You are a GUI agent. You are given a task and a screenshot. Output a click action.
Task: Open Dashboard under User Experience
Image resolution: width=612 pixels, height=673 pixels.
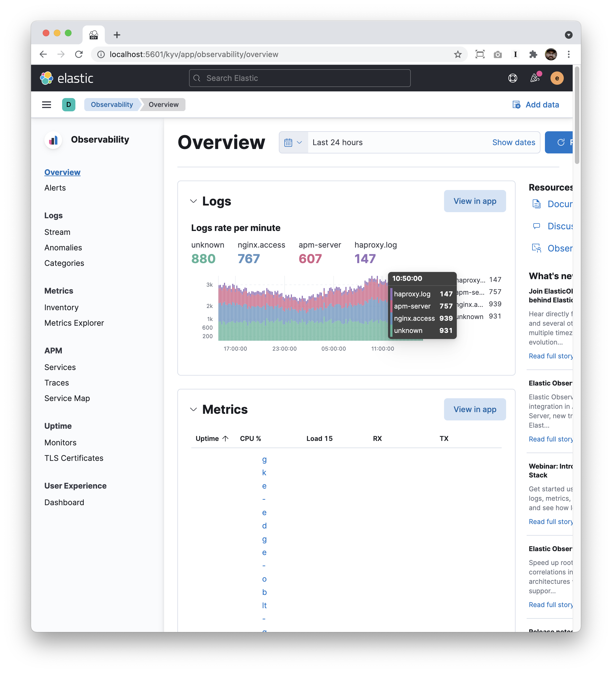click(x=64, y=503)
